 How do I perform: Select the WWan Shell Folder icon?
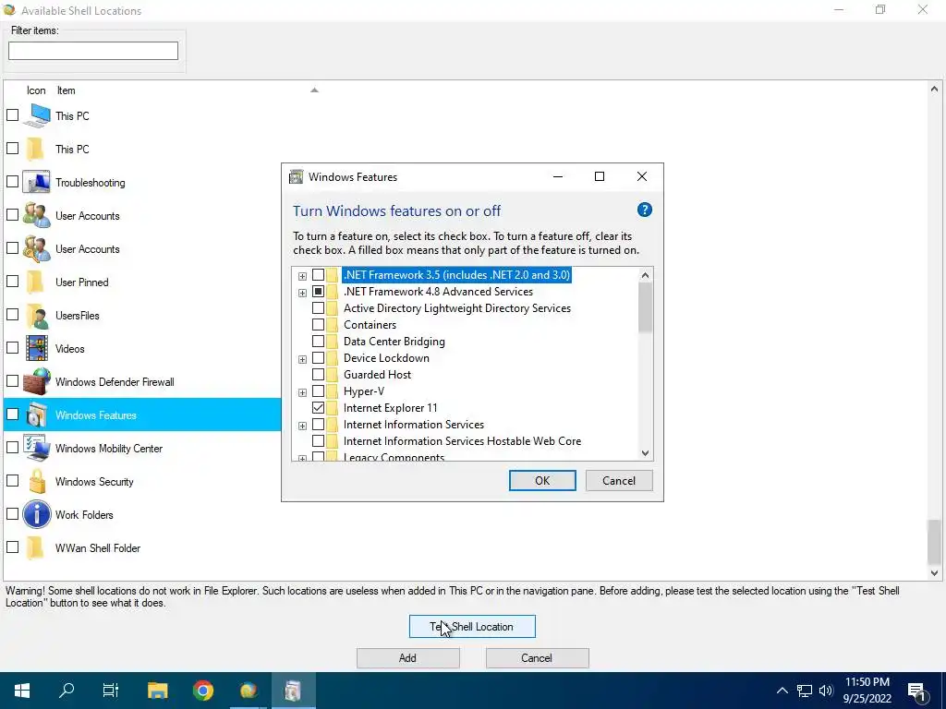(x=35, y=547)
